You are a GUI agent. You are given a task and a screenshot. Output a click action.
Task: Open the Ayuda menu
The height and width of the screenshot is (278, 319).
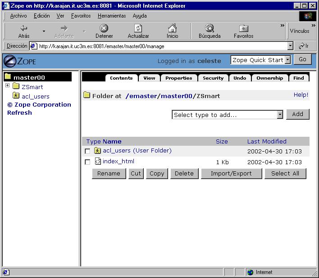(140, 16)
